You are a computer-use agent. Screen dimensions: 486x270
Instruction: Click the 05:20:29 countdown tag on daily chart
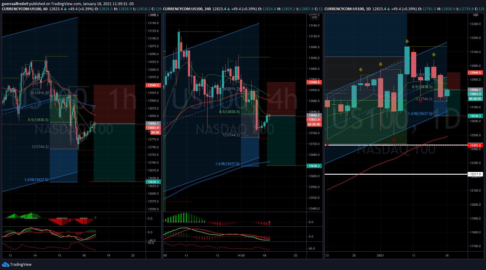pyautogui.click(x=475, y=99)
